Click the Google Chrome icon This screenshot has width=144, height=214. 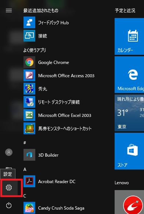[x=29, y=62]
